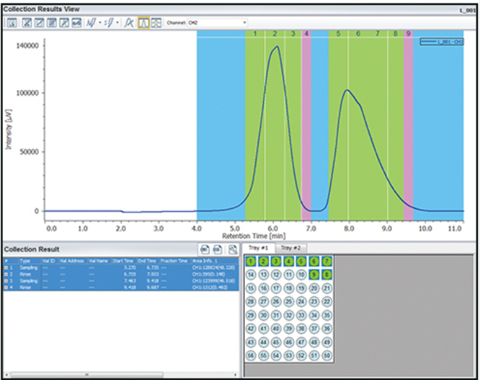
Task: Click the link-shaped icon in the chromatogram toolbar
Action: point(76,23)
